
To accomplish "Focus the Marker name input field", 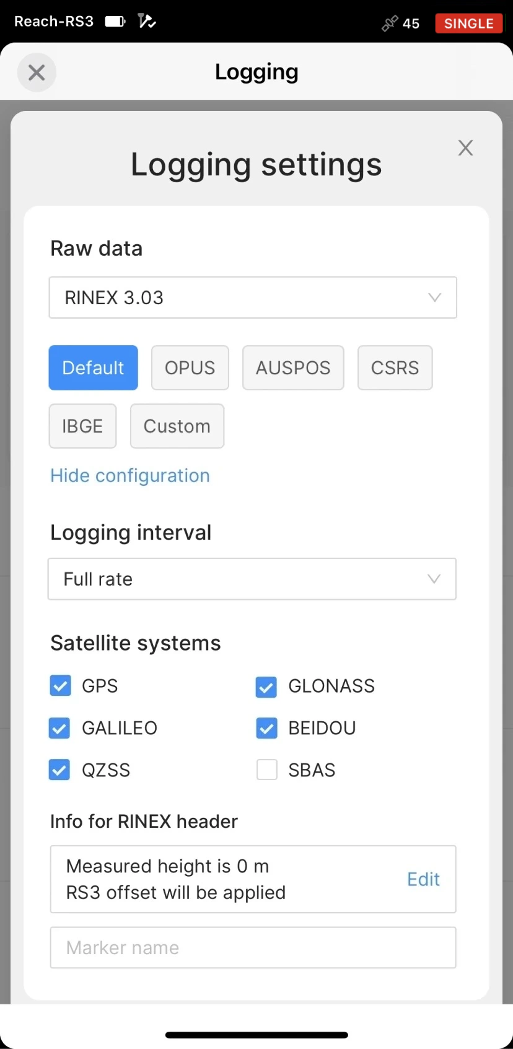I will click(x=253, y=947).
